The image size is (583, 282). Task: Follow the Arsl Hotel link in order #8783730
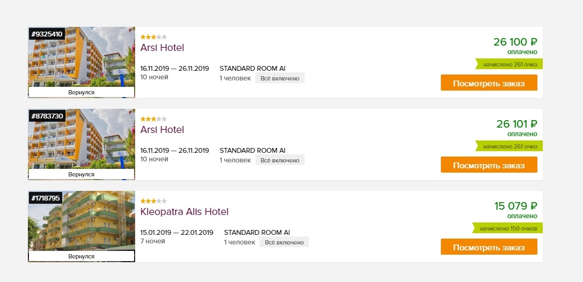coord(162,130)
